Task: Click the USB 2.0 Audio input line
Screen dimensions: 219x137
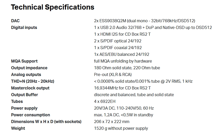Action: coord(153,27)
